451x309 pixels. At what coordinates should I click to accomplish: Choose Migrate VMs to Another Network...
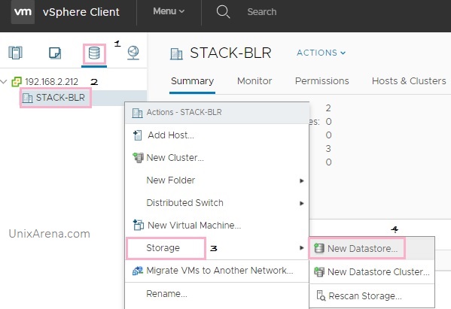[217, 271]
